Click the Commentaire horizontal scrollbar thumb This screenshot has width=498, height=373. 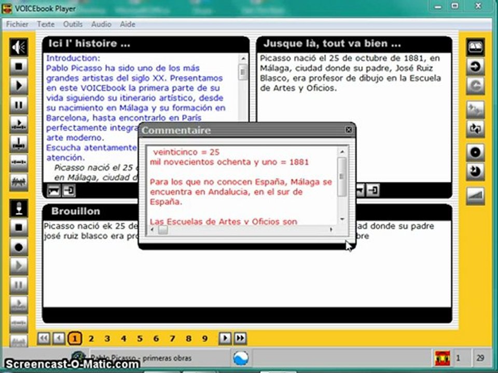[163, 229]
